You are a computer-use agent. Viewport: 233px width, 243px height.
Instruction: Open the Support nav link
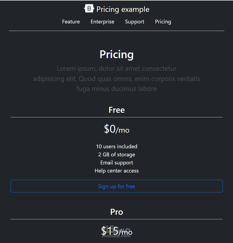point(134,22)
